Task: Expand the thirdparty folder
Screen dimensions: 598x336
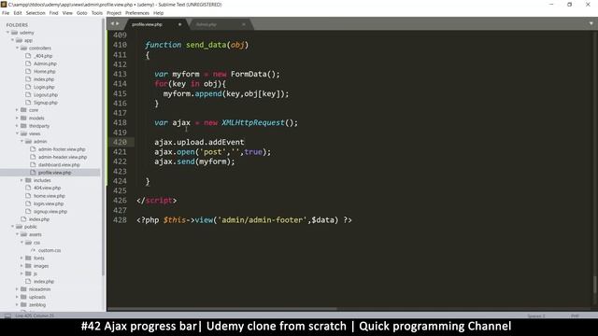Action: (17, 126)
